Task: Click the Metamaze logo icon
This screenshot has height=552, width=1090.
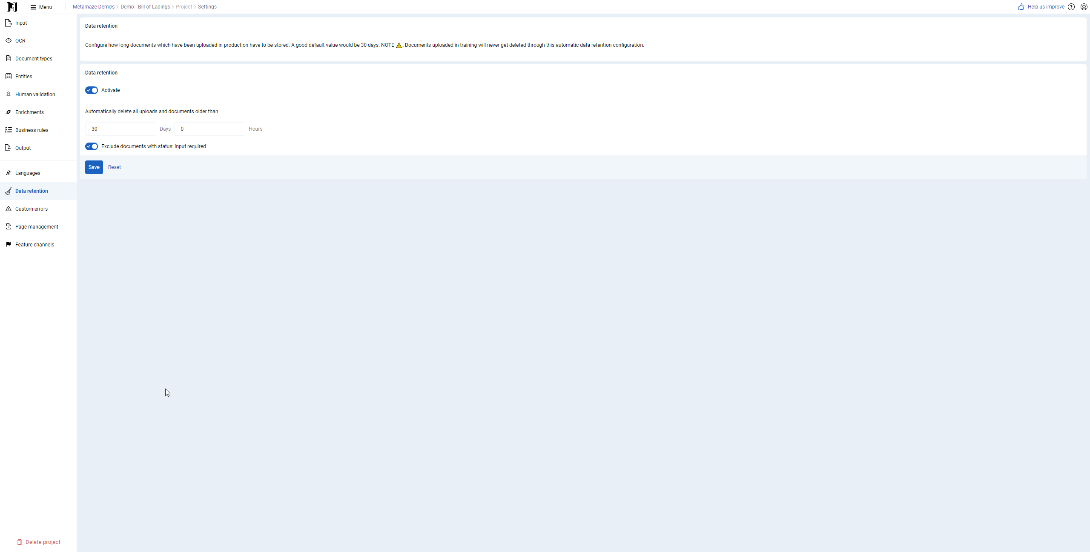Action: pyautogui.click(x=12, y=7)
